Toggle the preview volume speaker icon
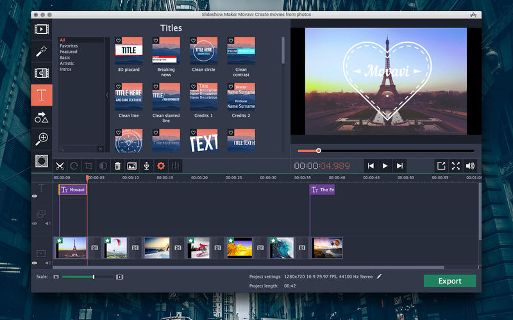Viewport: 513px width, 320px height. (x=470, y=166)
